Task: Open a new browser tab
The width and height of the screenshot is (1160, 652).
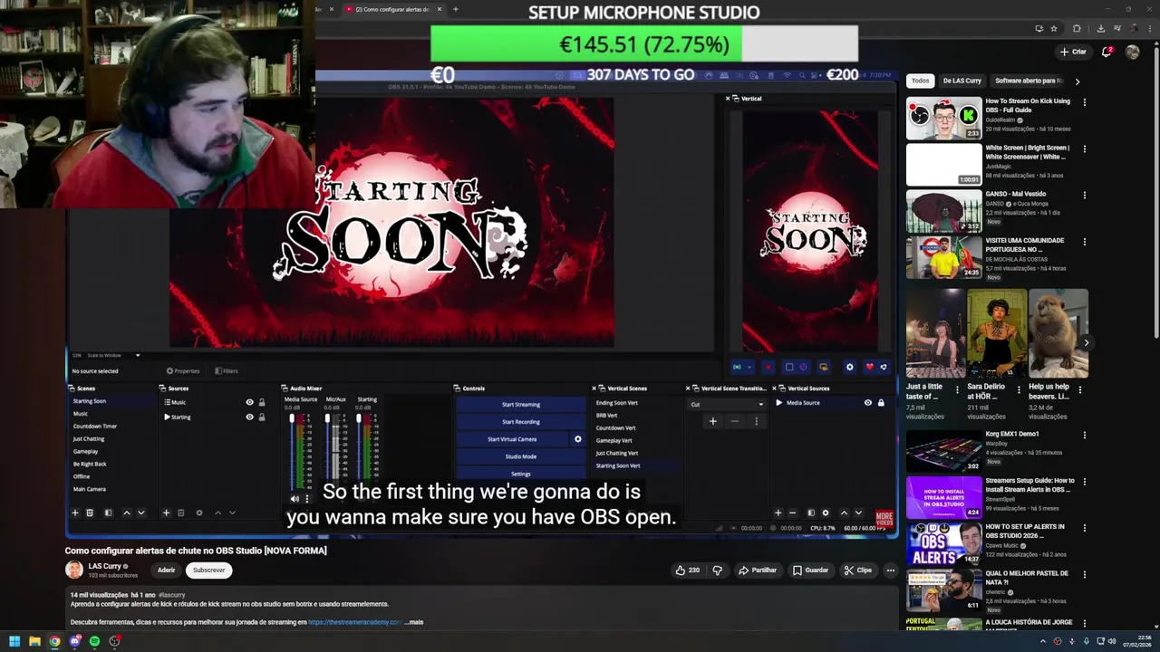Action: [455, 9]
